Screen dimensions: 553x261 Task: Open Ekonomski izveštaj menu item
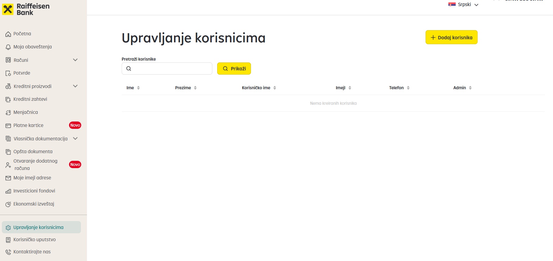(34, 204)
